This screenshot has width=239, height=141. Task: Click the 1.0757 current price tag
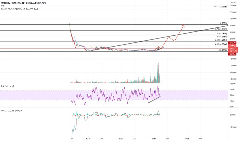[232, 49]
